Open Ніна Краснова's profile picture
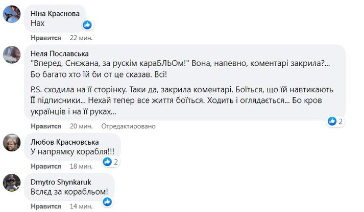 point(12,14)
